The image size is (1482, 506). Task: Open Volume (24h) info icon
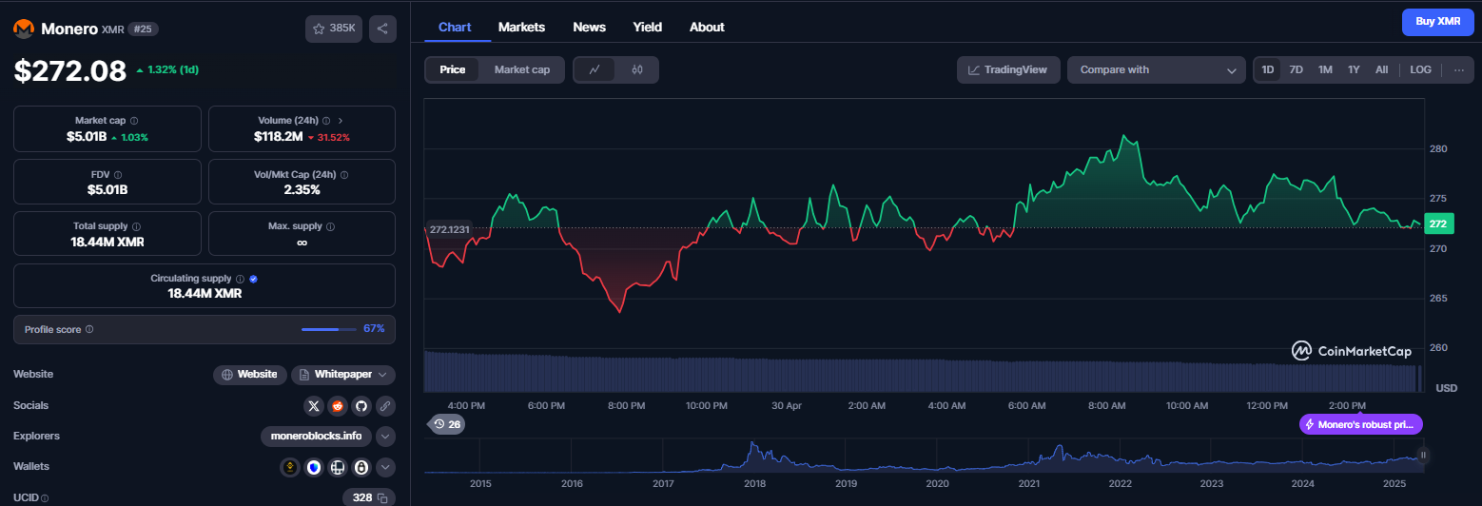[x=326, y=121]
